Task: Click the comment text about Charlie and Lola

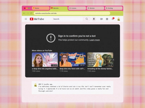Action: tap(75, 89)
